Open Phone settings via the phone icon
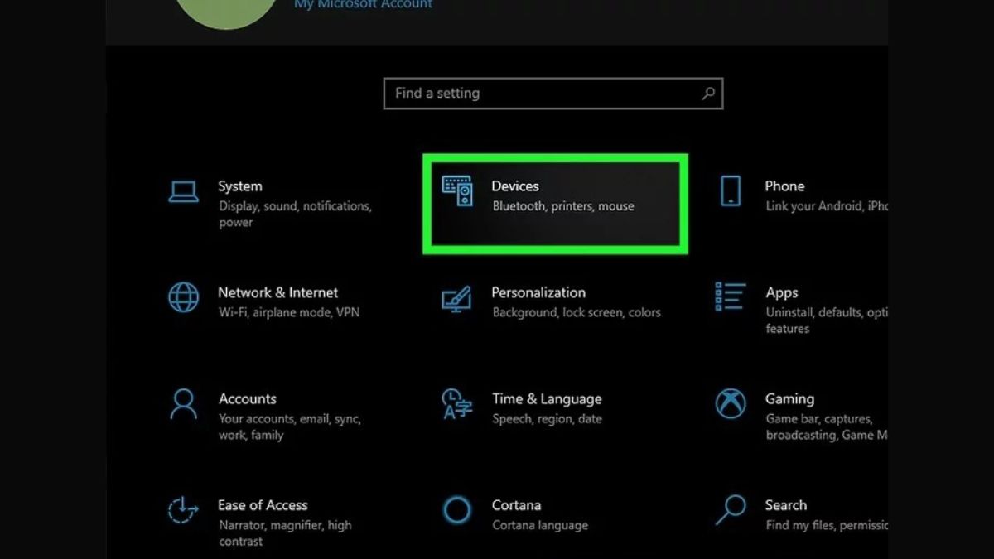The image size is (994, 559). click(x=730, y=191)
